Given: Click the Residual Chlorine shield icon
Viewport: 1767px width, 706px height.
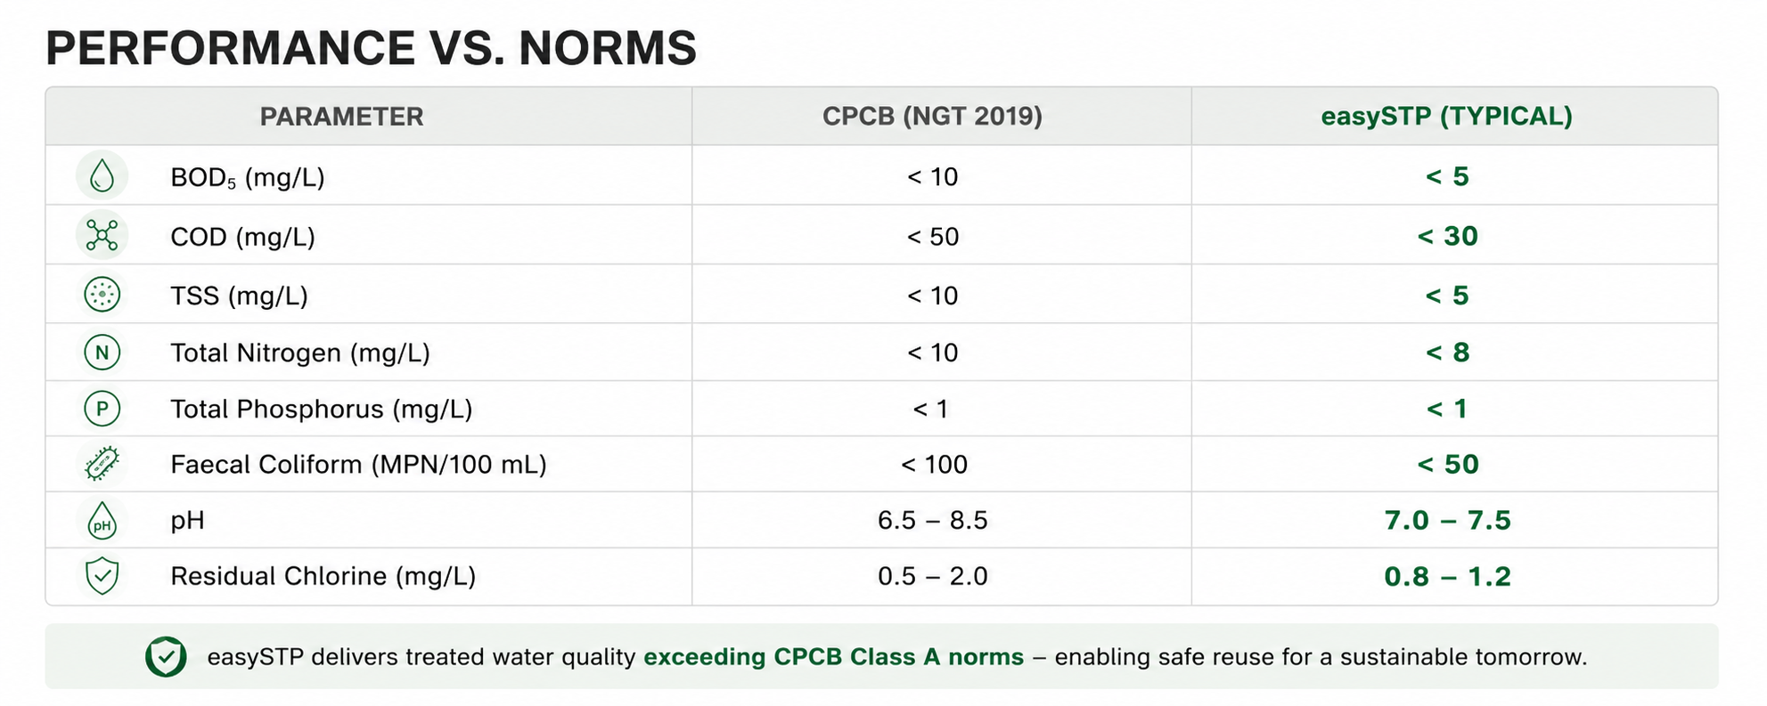Looking at the screenshot, I should pyautogui.click(x=102, y=576).
